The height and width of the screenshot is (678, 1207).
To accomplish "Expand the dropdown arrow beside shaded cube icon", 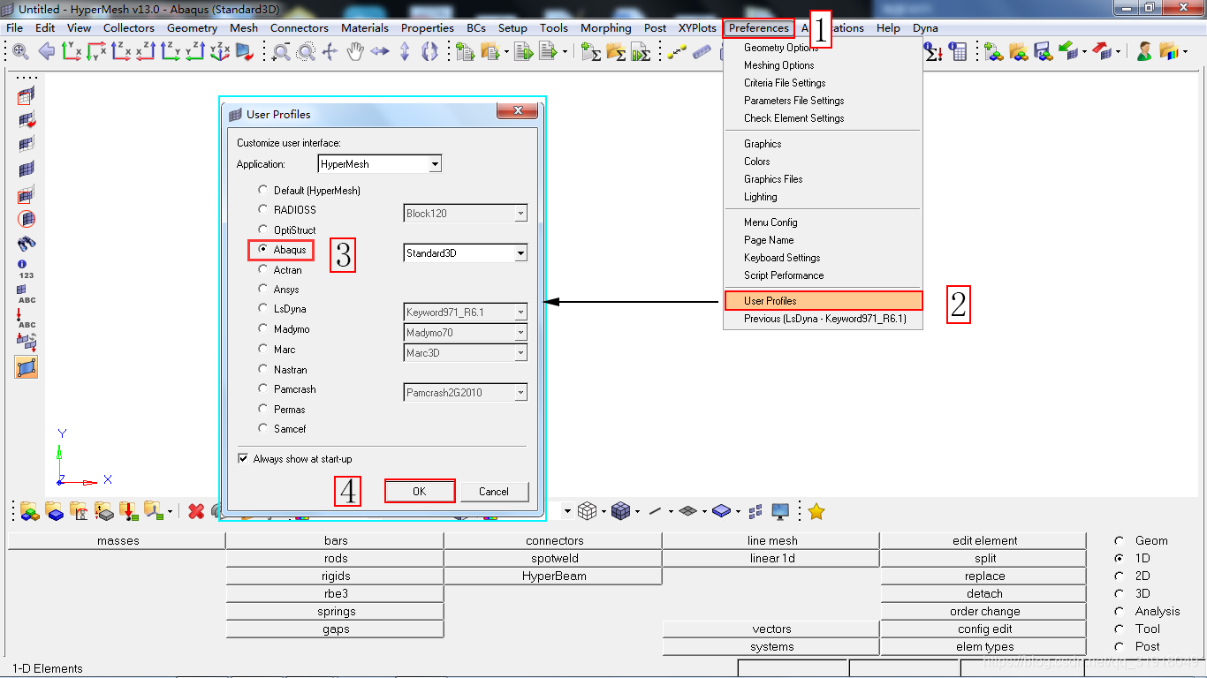I will (637, 511).
